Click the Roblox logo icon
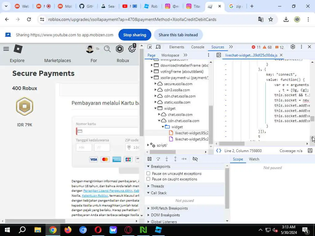 18,49
